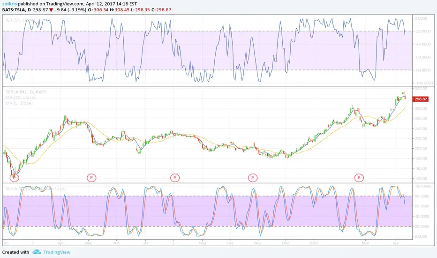The width and height of the screenshot is (437, 258).
Task: Click the -100.0000 label on %R axis
Action: [x=424, y=83]
